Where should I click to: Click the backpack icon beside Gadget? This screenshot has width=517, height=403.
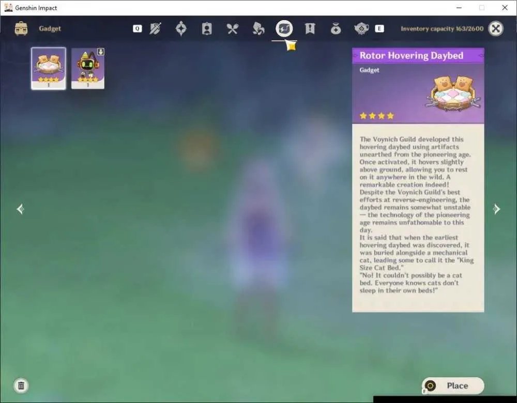tap(21, 28)
